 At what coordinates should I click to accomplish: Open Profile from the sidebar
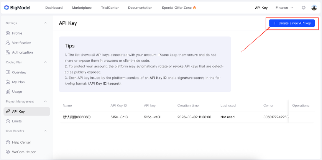click(17, 33)
